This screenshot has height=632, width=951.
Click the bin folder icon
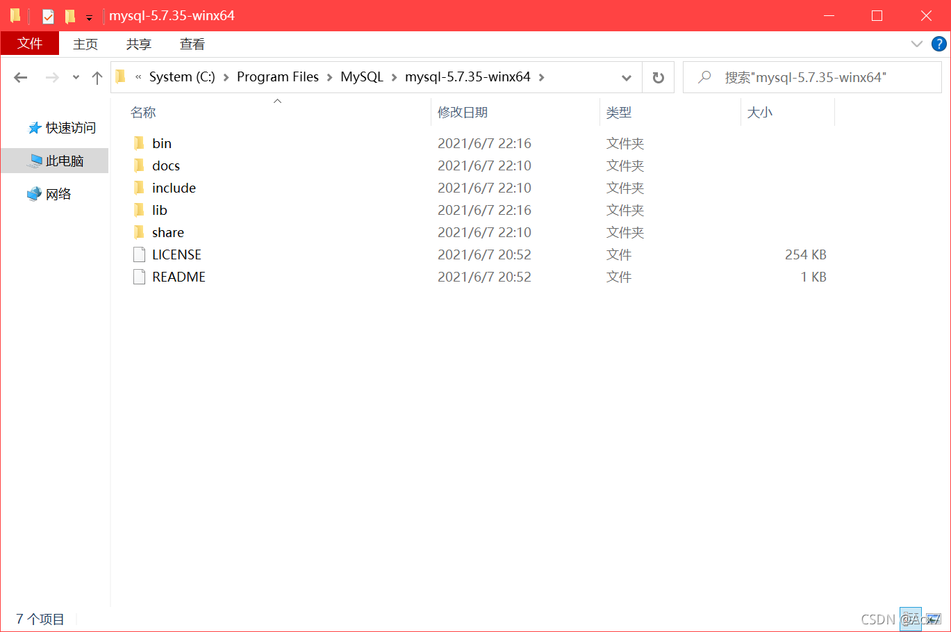(x=139, y=143)
